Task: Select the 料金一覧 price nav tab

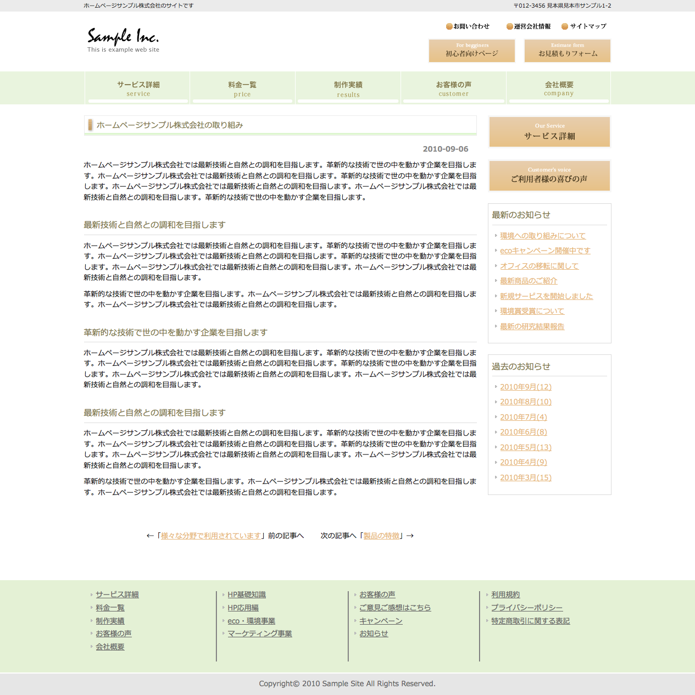Action: 242,88
